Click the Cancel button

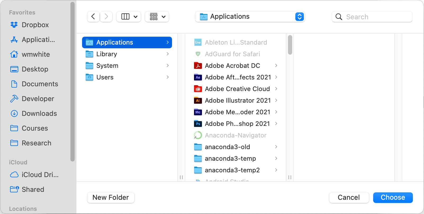(x=349, y=198)
